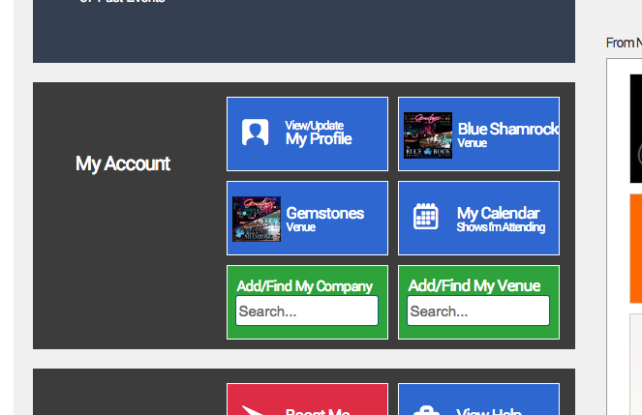The height and width of the screenshot is (415, 642).
Task: Click the Blue Shamrock venue thumbnail
Action: [428, 134]
